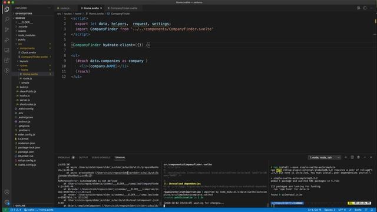Viewport: 377px width, 212px height.
Task: Open Clock.svelte in the file tree
Action: coord(28,52)
